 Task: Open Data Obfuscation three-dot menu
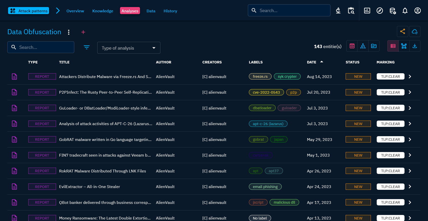(x=69, y=32)
